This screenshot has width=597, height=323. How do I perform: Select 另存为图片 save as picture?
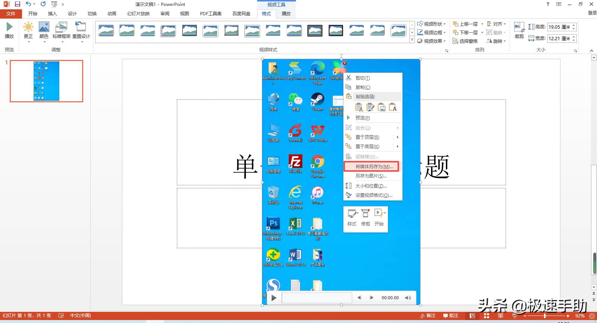372,176
